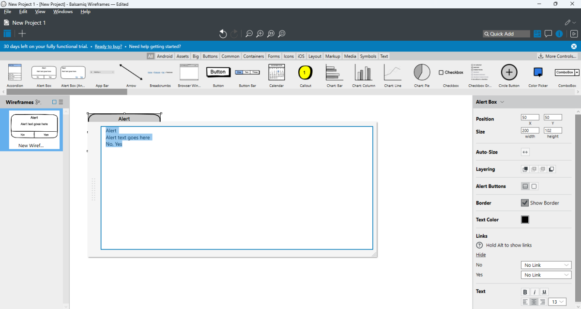Open the No Link dropdown for Yes
Image resolution: width=581 pixels, height=309 pixels.
coord(546,275)
